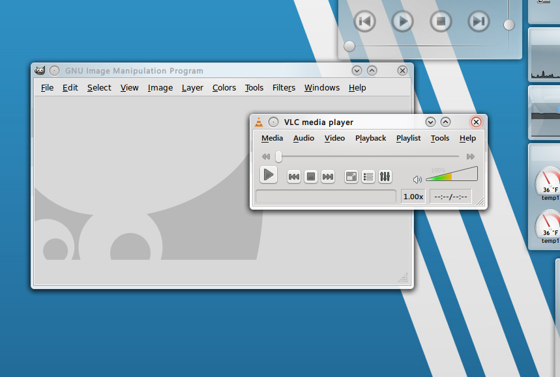Open VLC extended settings equalizer icon
The image size is (560, 377).
(x=385, y=176)
